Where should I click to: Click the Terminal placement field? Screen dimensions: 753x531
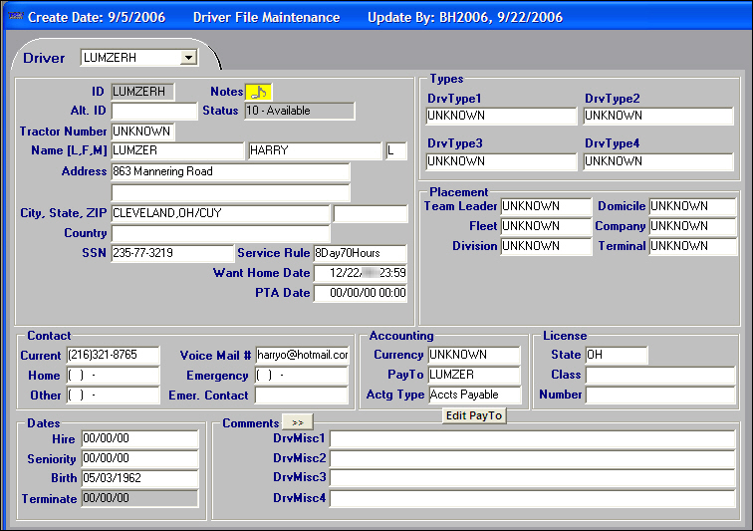point(692,246)
